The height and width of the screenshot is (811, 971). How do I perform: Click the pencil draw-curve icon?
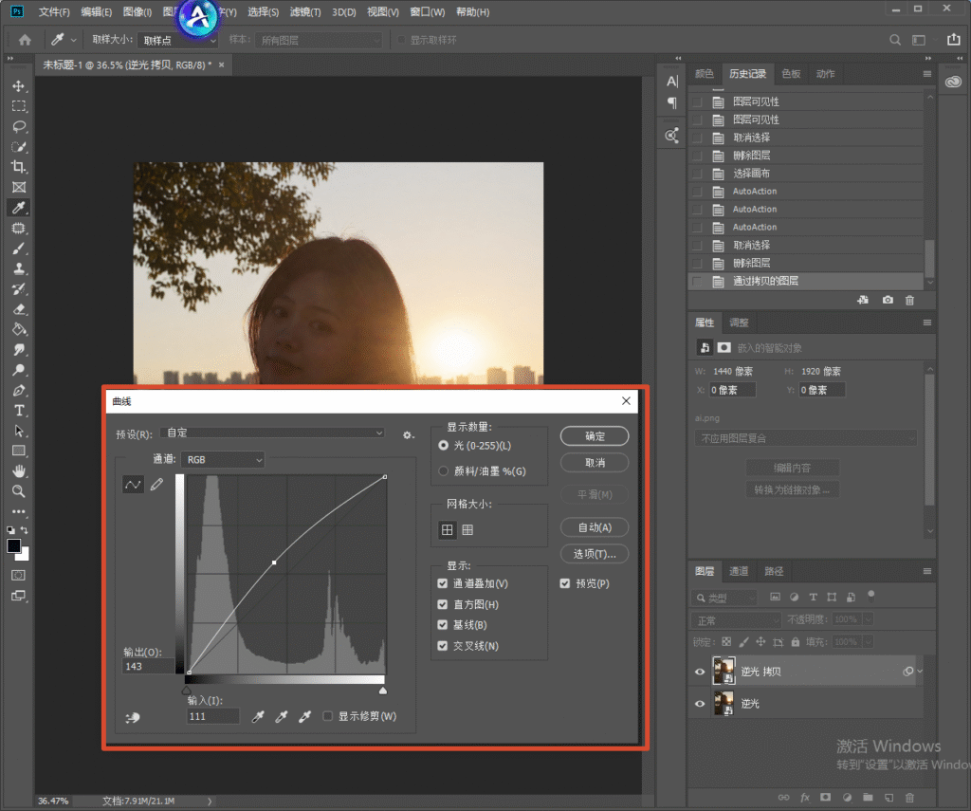[156, 485]
